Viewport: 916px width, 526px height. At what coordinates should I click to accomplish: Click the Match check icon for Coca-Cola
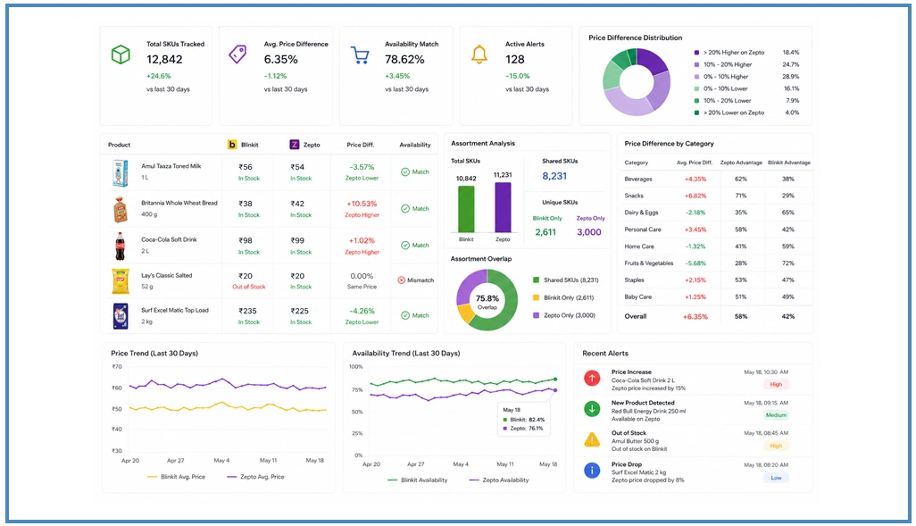tap(404, 246)
